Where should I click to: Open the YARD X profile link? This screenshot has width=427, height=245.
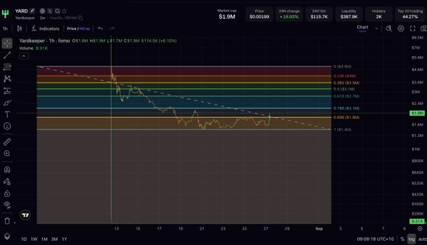click(50, 11)
